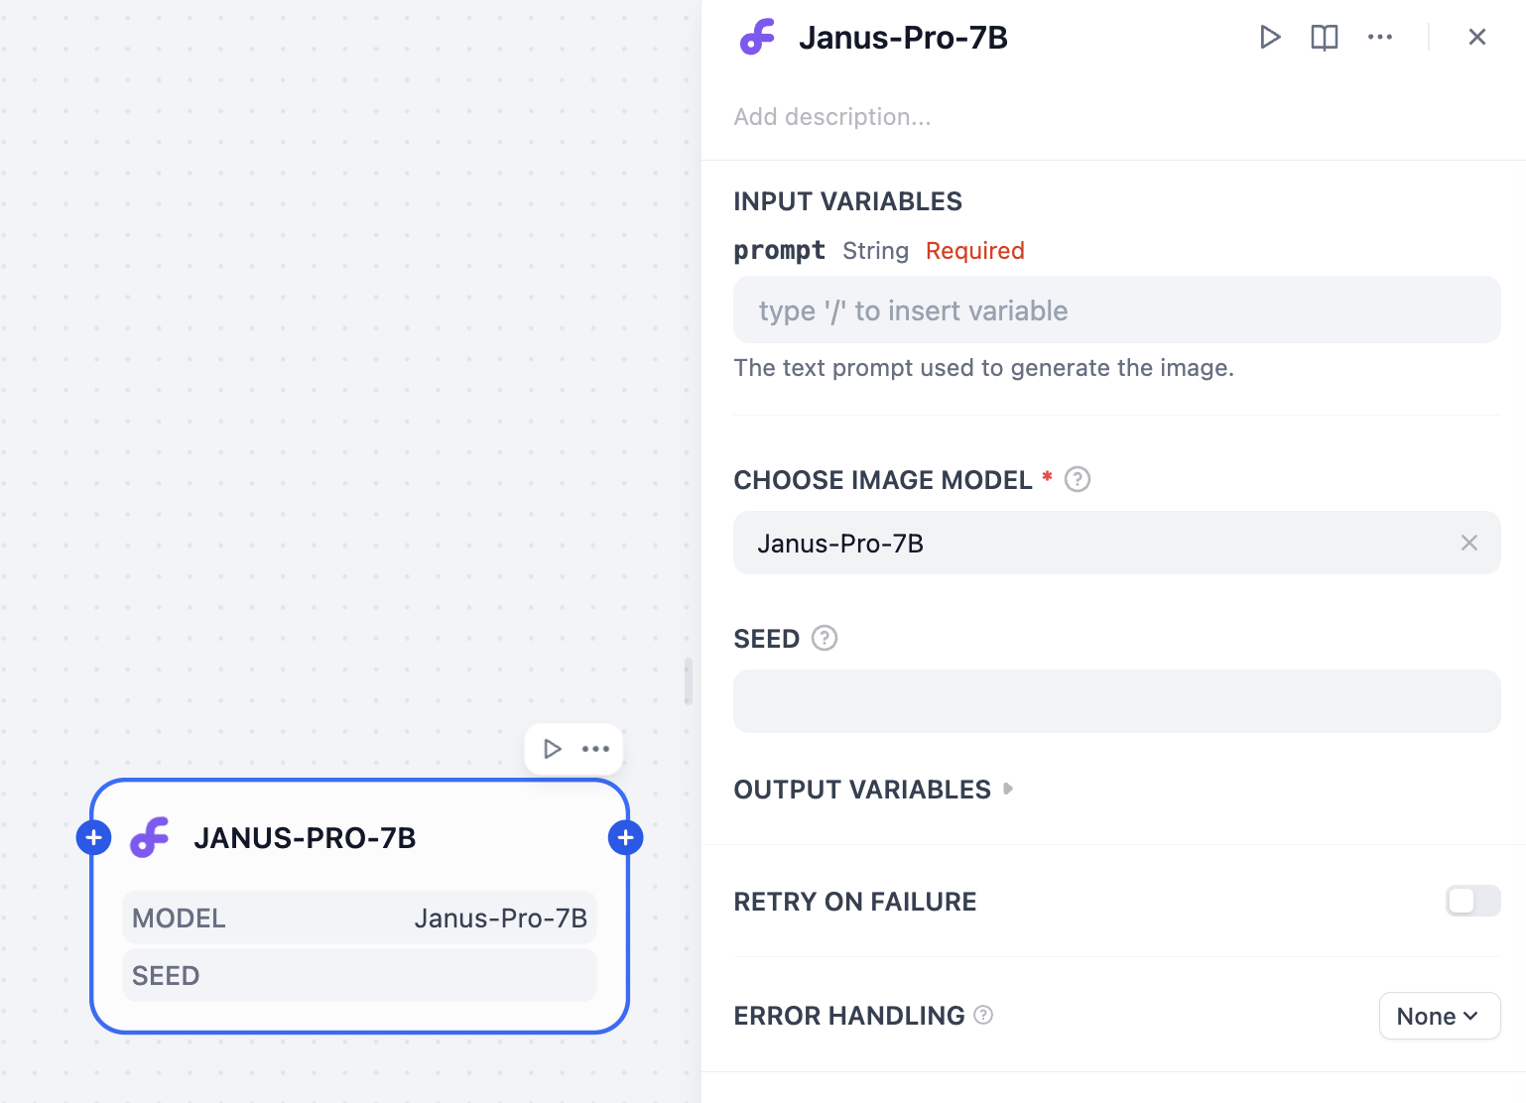This screenshot has height=1103, width=1526.
Task: Click the help icon beside Choose Image Model
Action: pyautogui.click(x=1078, y=480)
